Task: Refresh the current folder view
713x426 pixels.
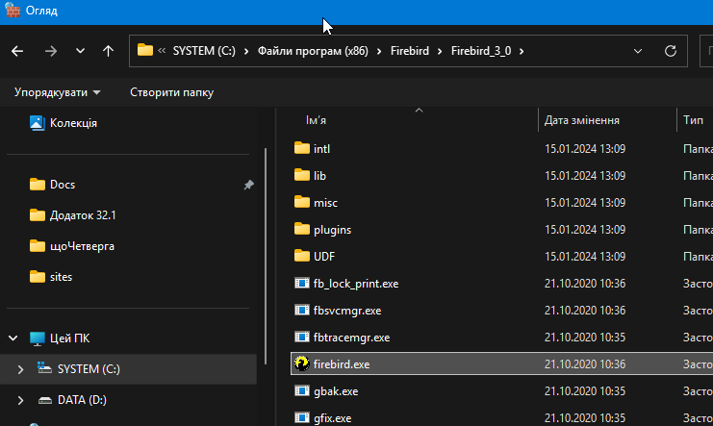Action: [671, 51]
